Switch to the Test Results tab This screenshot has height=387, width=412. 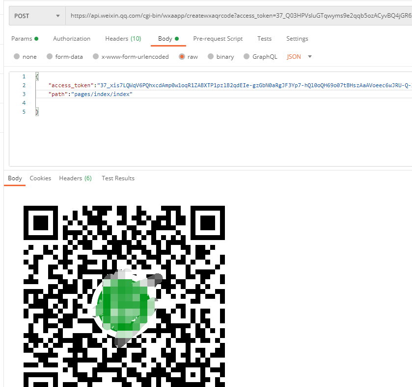pyautogui.click(x=118, y=178)
